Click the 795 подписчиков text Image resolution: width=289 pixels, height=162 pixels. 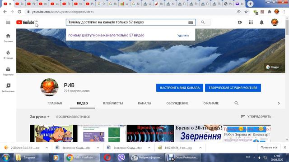[77, 91]
